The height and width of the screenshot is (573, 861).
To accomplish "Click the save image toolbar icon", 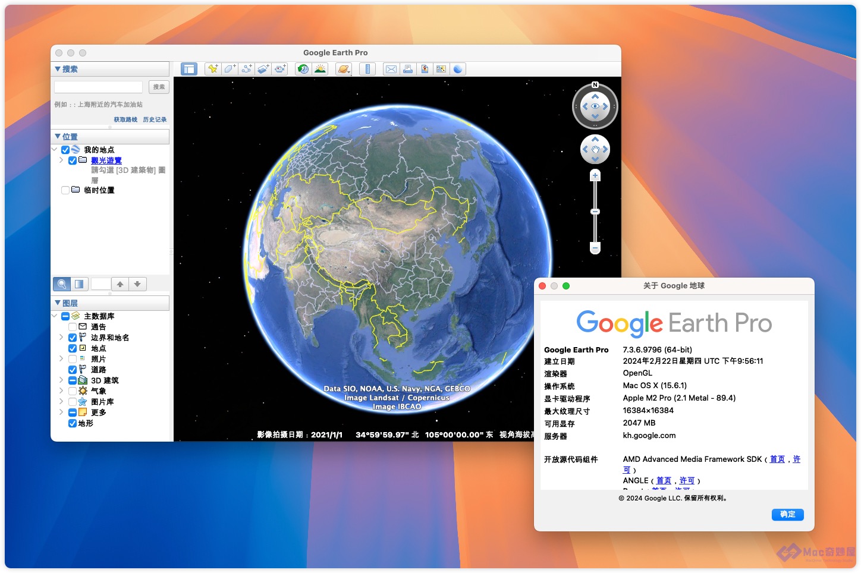I will [425, 69].
